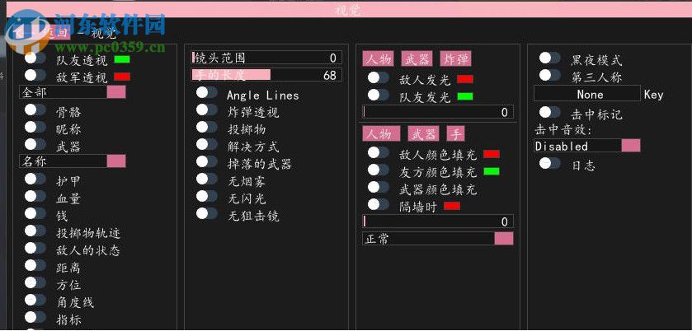Select the 人物 tab next to 炸弹
This screenshot has height=331, width=692.
[x=379, y=58]
